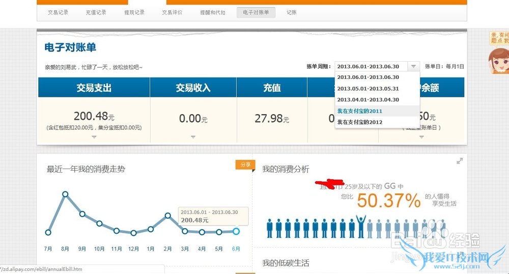The height and width of the screenshot is (274, 509).
Task: Select the 提醒和代扣 tab
Action: tap(212, 12)
